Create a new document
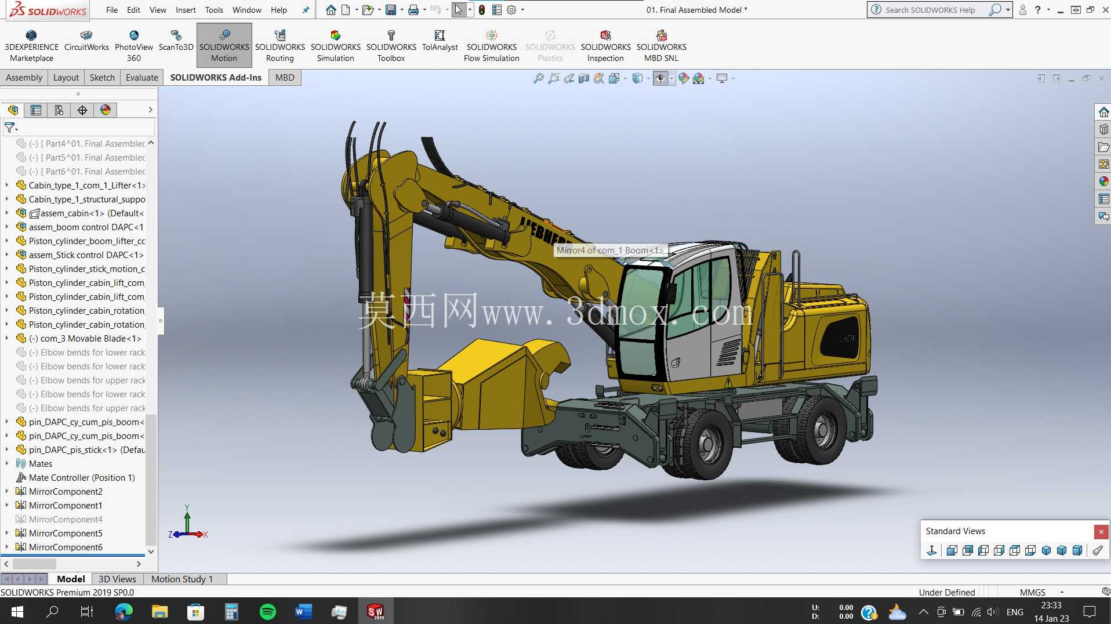 346,10
